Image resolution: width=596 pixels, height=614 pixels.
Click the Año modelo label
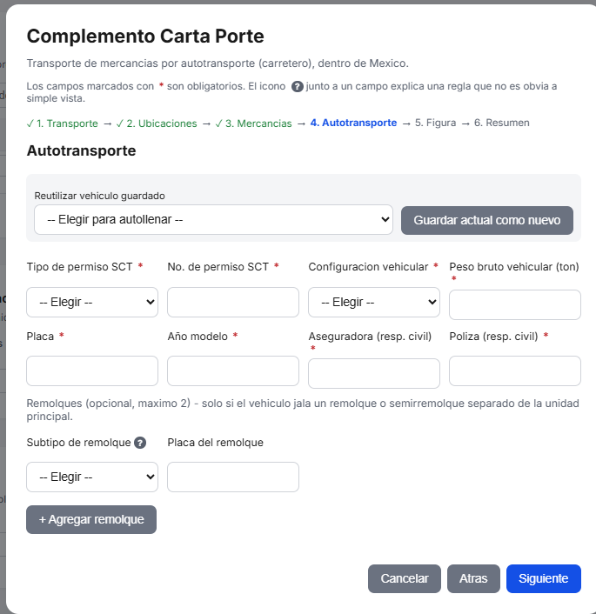point(198,337)
